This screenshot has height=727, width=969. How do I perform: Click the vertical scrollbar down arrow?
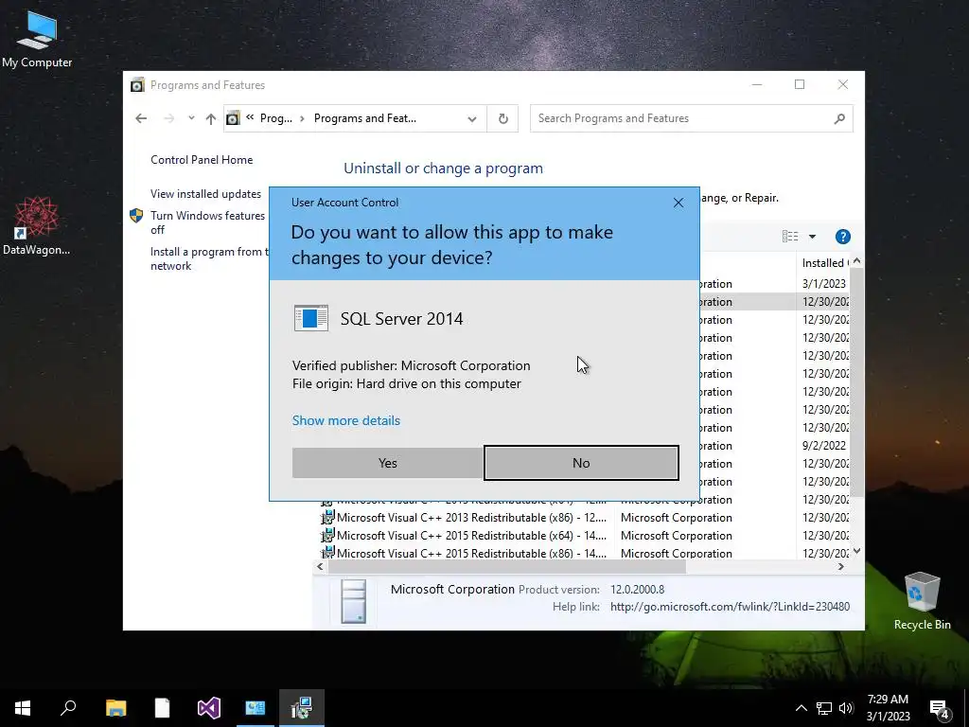(857, 551)
